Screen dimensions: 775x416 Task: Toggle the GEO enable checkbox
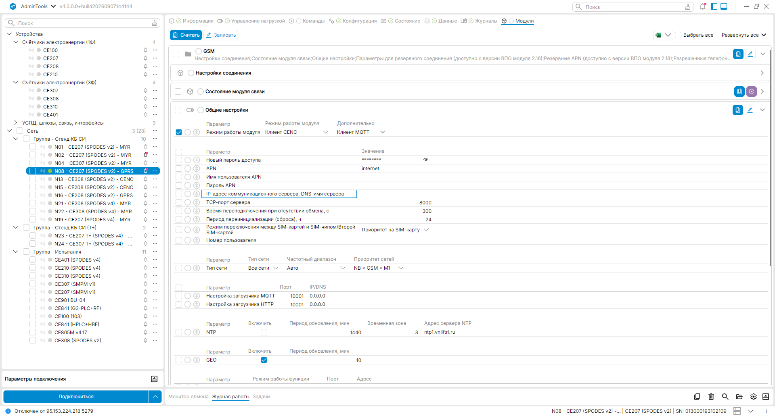coord(264,360)
